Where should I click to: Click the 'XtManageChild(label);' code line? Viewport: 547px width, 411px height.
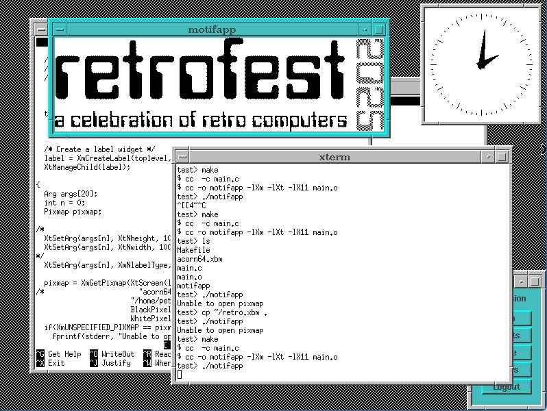click(87, 167)
